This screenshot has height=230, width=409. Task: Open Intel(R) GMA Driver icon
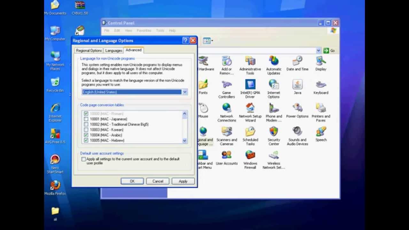(x=250, y=89)
